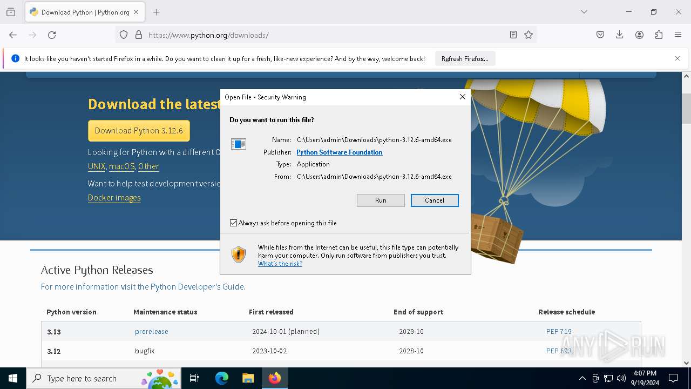Click Cancel in security warning dialog
The image size is (691, 389).
click(x=435, y=200)
